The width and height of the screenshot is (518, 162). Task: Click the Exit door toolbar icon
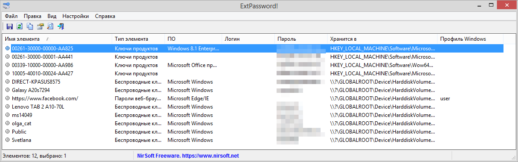click(x=60, y=26)
